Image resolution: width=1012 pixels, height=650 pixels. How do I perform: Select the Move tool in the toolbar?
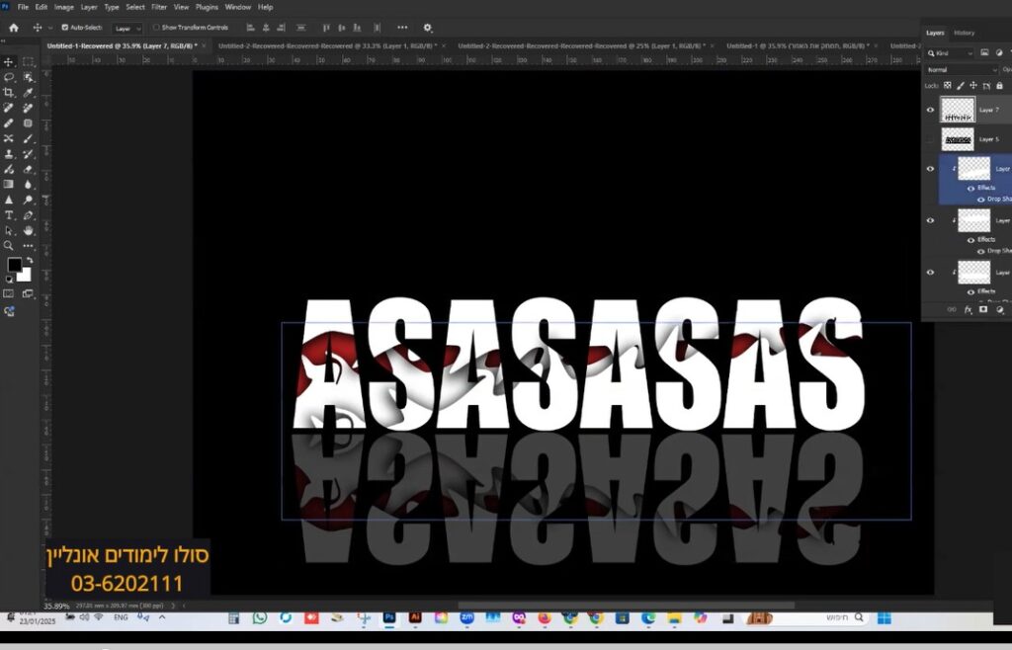[x=9, y=61]
